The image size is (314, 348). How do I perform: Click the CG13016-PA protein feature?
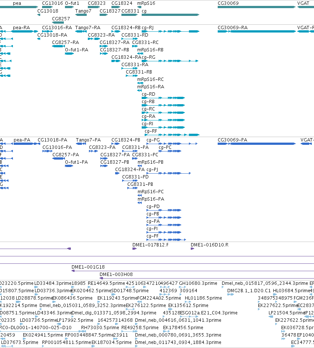click(48, 151)
